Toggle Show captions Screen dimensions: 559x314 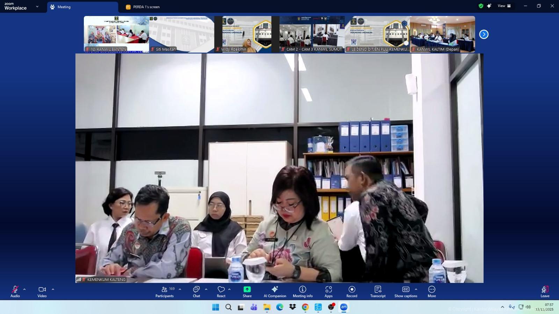406,292
